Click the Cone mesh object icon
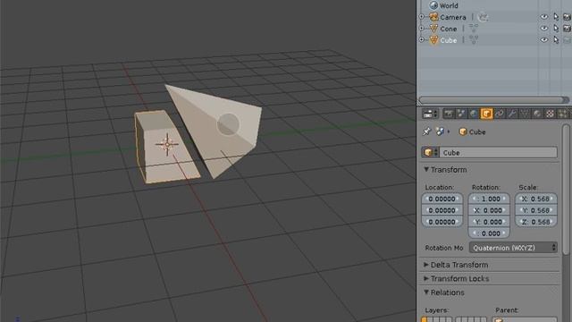The width and height of the screenshot is (572, 322). click(433, 29)
